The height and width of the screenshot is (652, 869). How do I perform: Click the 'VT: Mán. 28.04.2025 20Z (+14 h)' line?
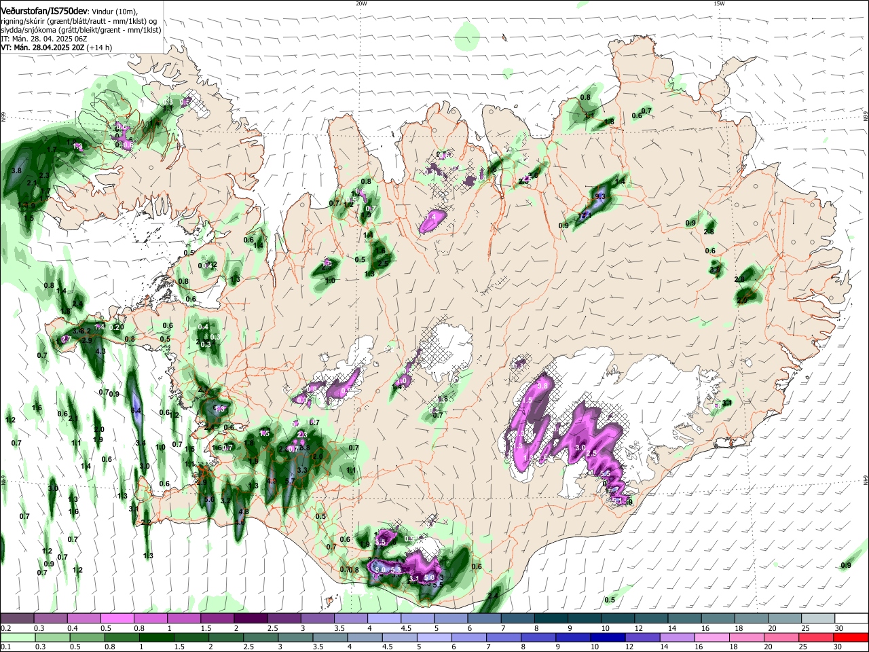[56, 48]
